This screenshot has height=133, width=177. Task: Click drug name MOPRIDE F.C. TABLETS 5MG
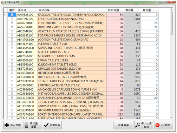72,56
